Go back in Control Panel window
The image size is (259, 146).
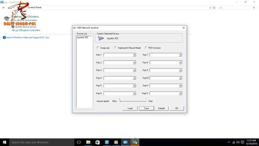pyautogui.click(x=4, y=8)
